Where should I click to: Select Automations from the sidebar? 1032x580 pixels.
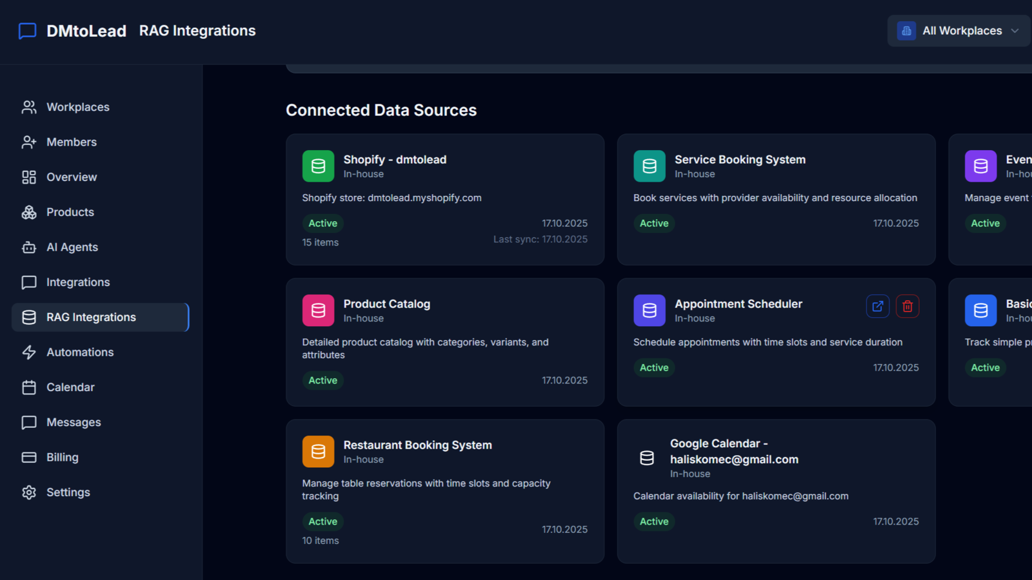coord(79,353)
